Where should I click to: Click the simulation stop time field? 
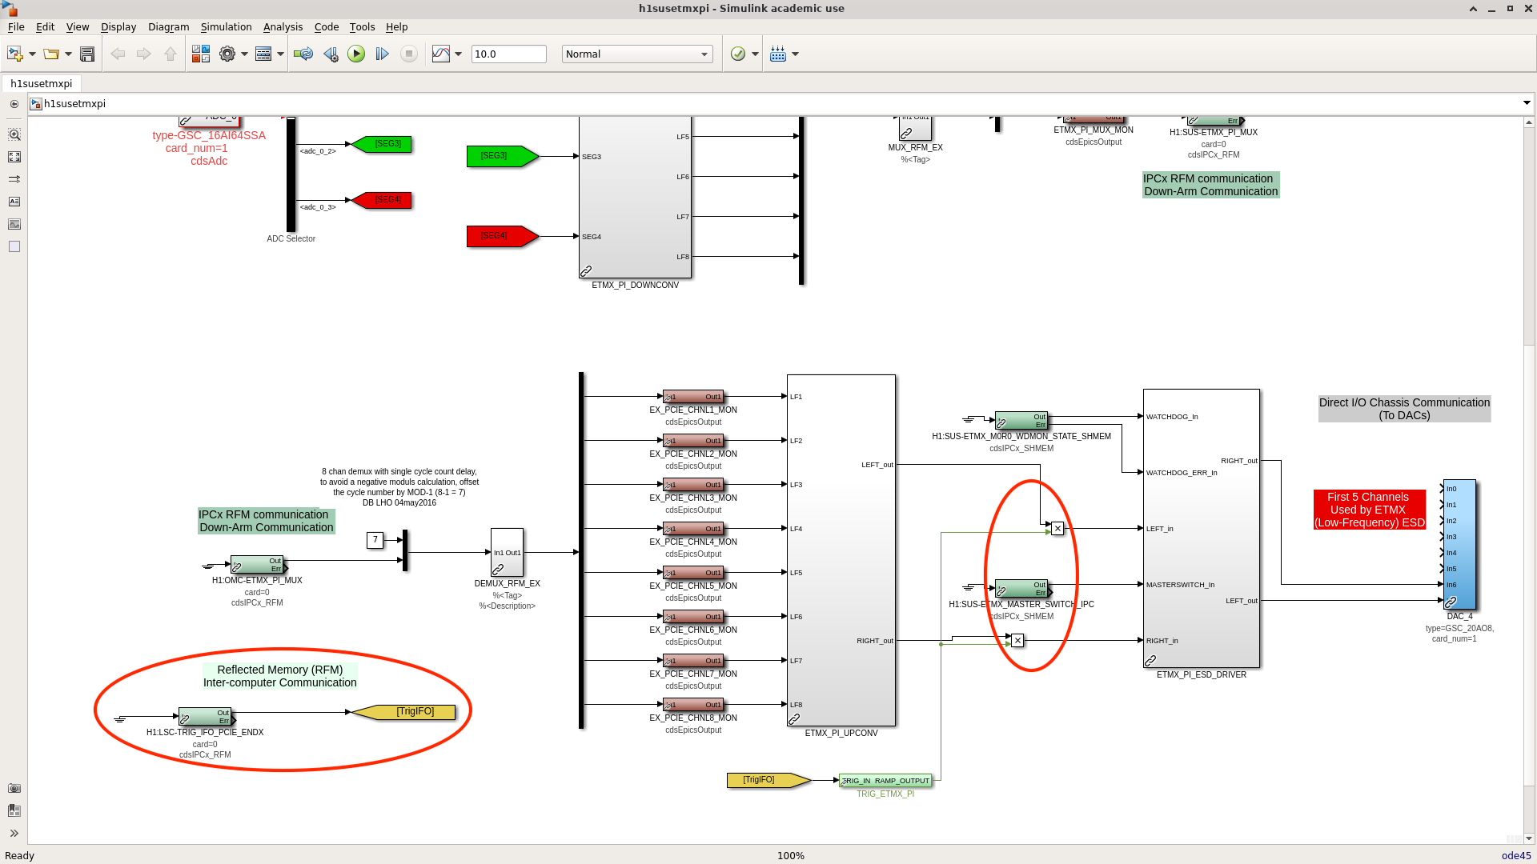pos(508,54)
